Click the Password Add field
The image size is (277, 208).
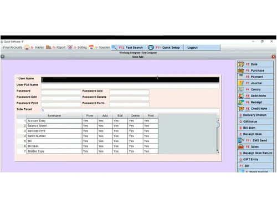pyautogui.click(x=129, y=92)
